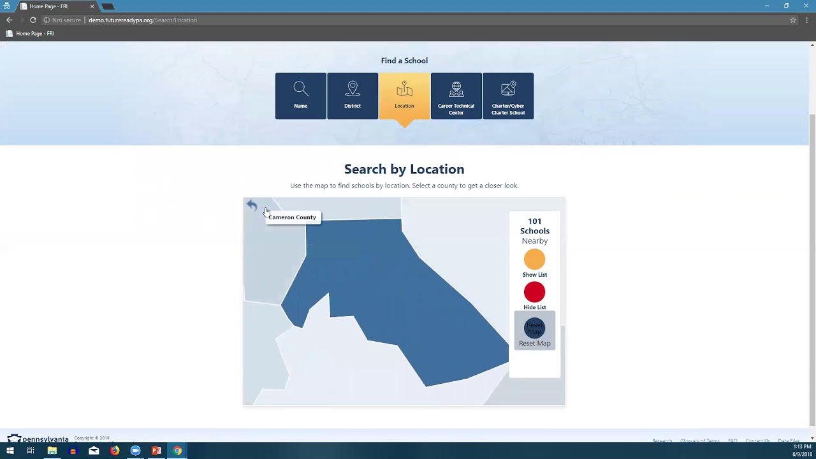Open PowerPoint from the taskbar
This screenshot has width=816, height=459.
coord(156,451)
